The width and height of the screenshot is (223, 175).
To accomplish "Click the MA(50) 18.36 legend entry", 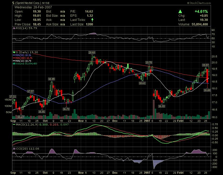I will (22, 55).
